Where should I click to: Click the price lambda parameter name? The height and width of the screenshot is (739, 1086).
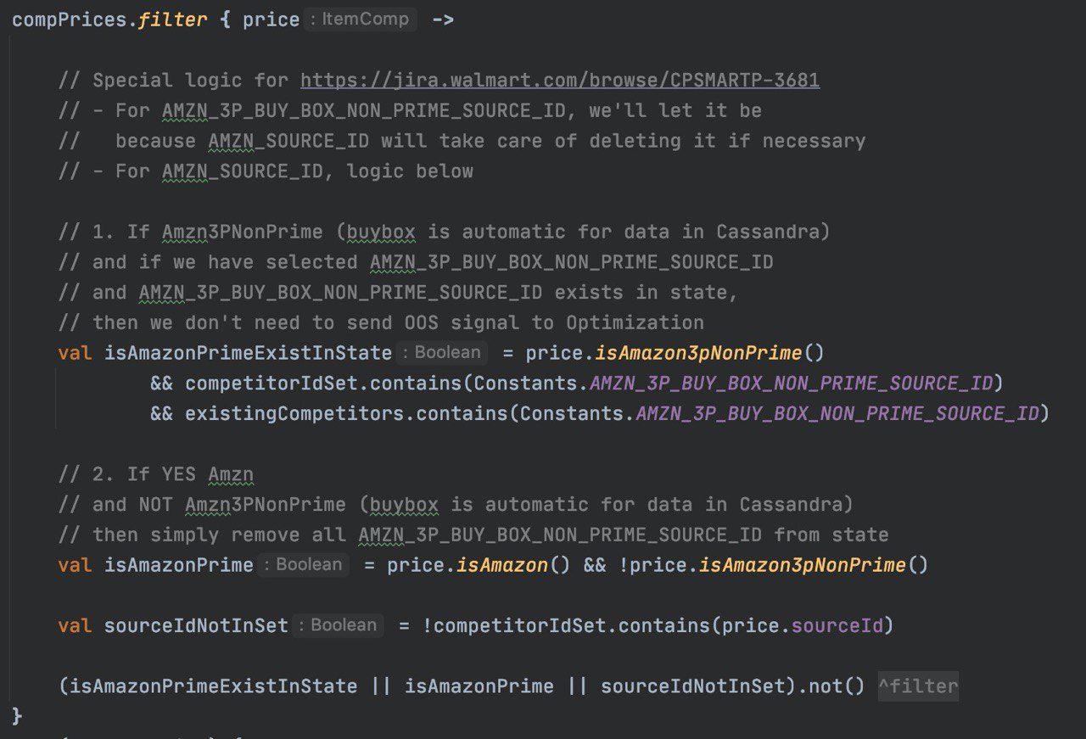click(x=271, y=20)
